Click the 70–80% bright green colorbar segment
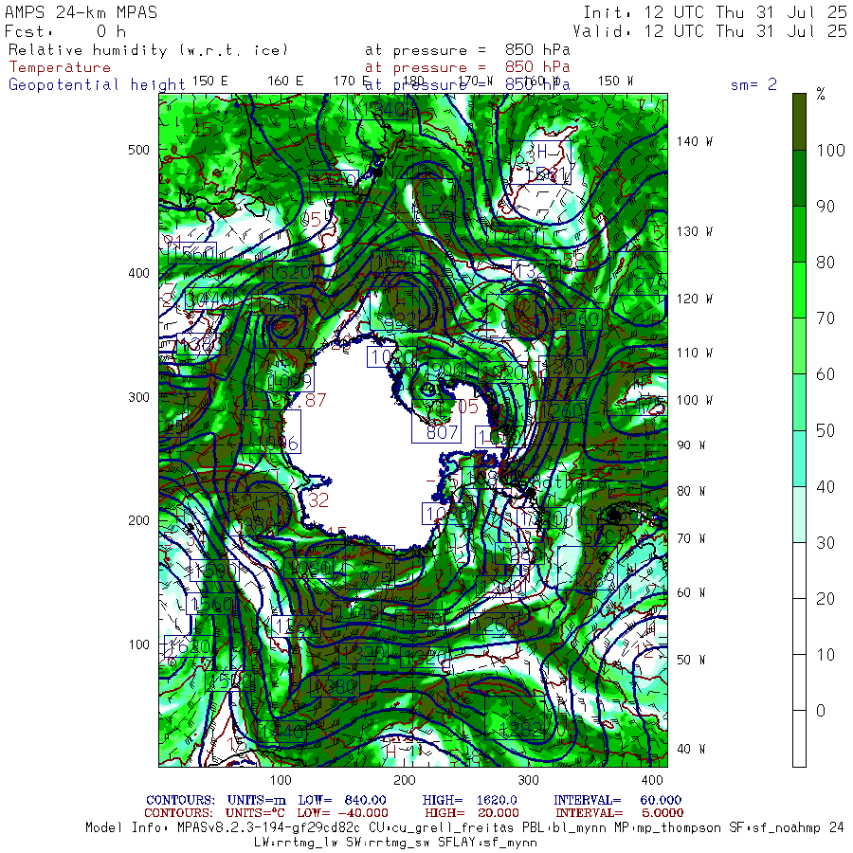The height and width of the screenshot is (853, 853). click(799, 291)
